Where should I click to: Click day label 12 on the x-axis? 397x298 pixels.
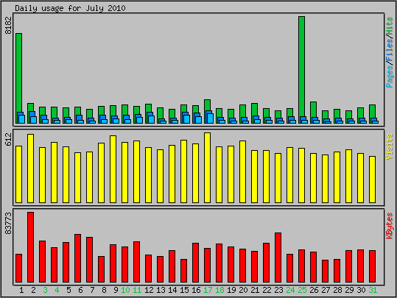(149, 290)
